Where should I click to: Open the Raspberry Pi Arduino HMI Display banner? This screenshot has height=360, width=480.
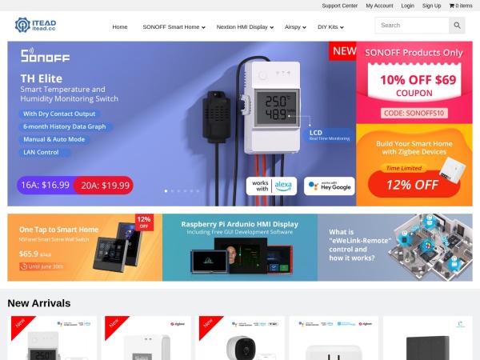click(x=240, y=247)
